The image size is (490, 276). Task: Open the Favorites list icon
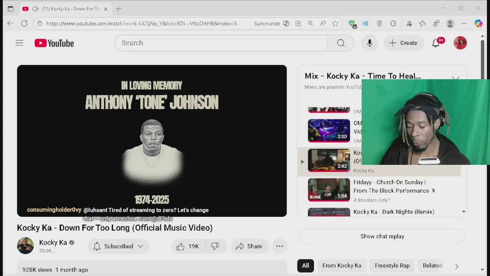[423, 23]
